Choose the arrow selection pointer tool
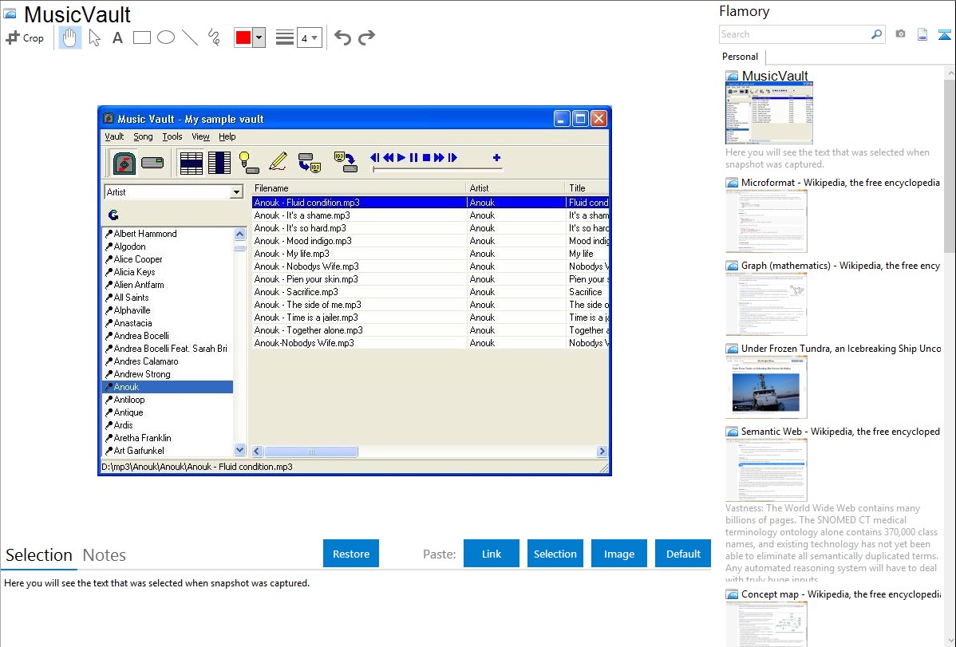This screenshot has width=956, height=647. (94, 37)
